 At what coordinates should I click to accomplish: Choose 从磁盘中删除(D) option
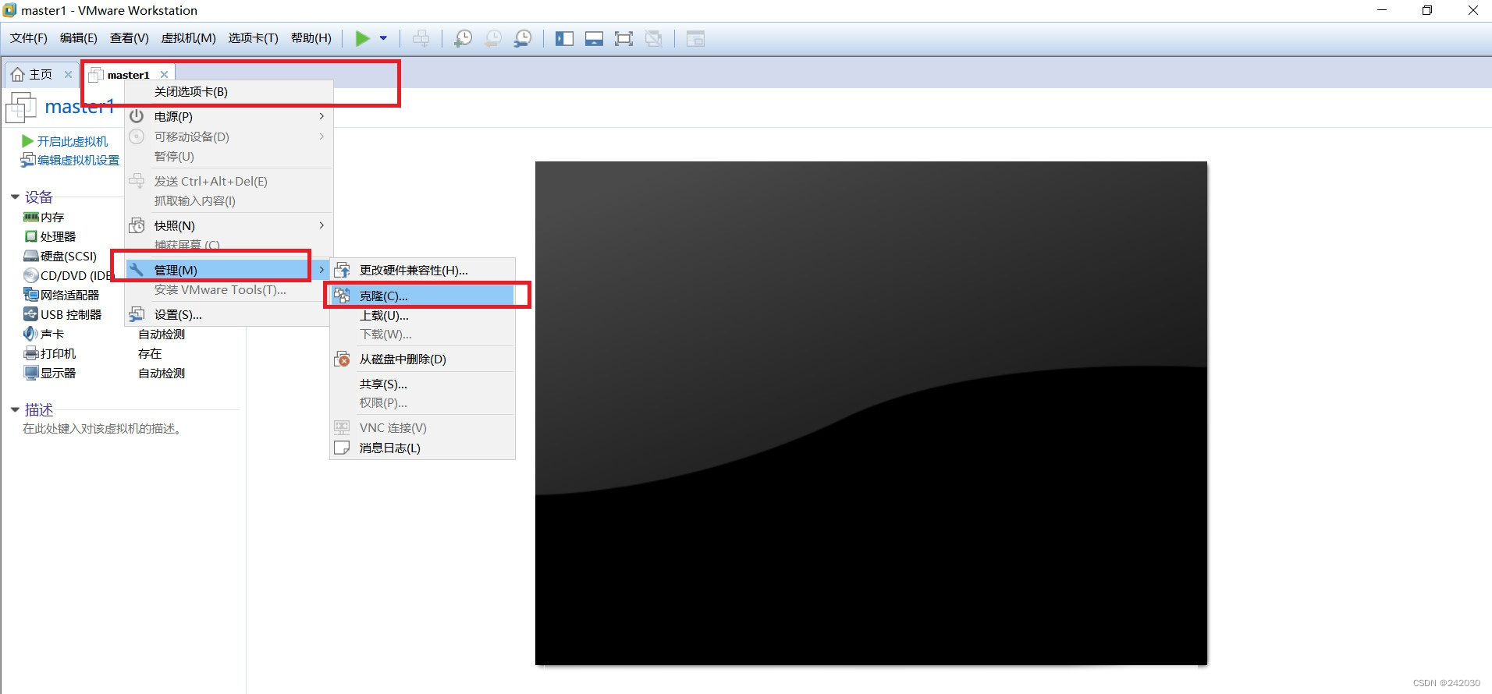pos(422,359)
